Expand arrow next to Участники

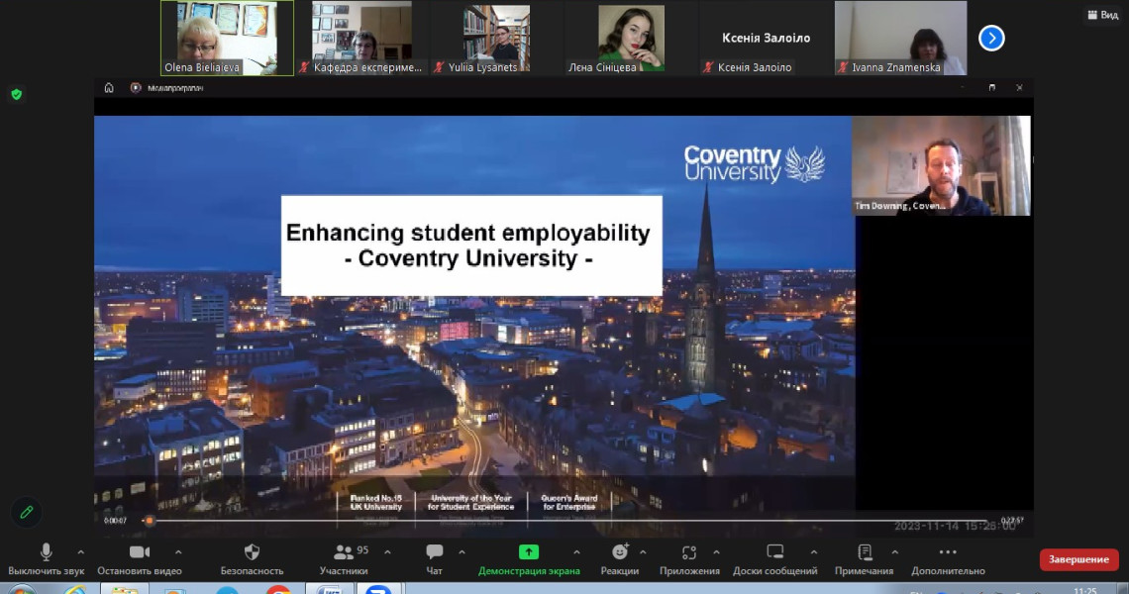pyautogui.click(x=387, y=552)
